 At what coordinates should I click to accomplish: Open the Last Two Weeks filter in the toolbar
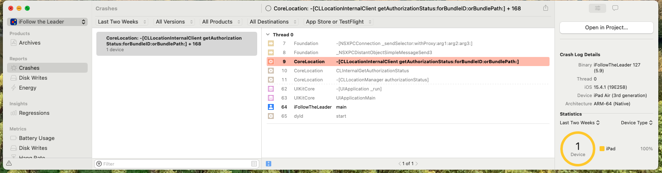click(122, 22)
